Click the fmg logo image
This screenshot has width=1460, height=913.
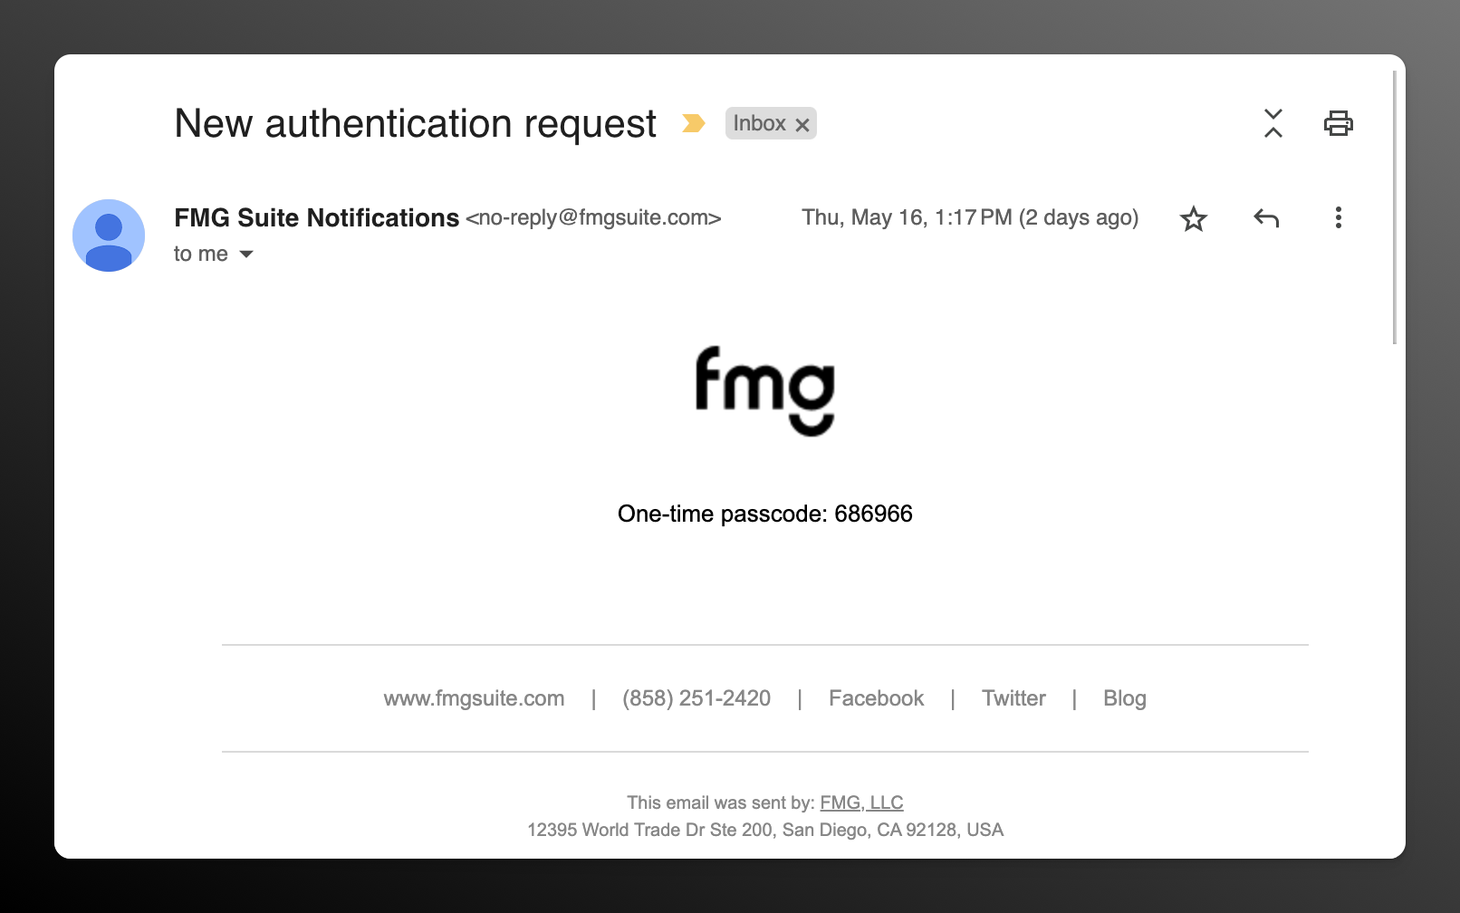pos(765,389)
